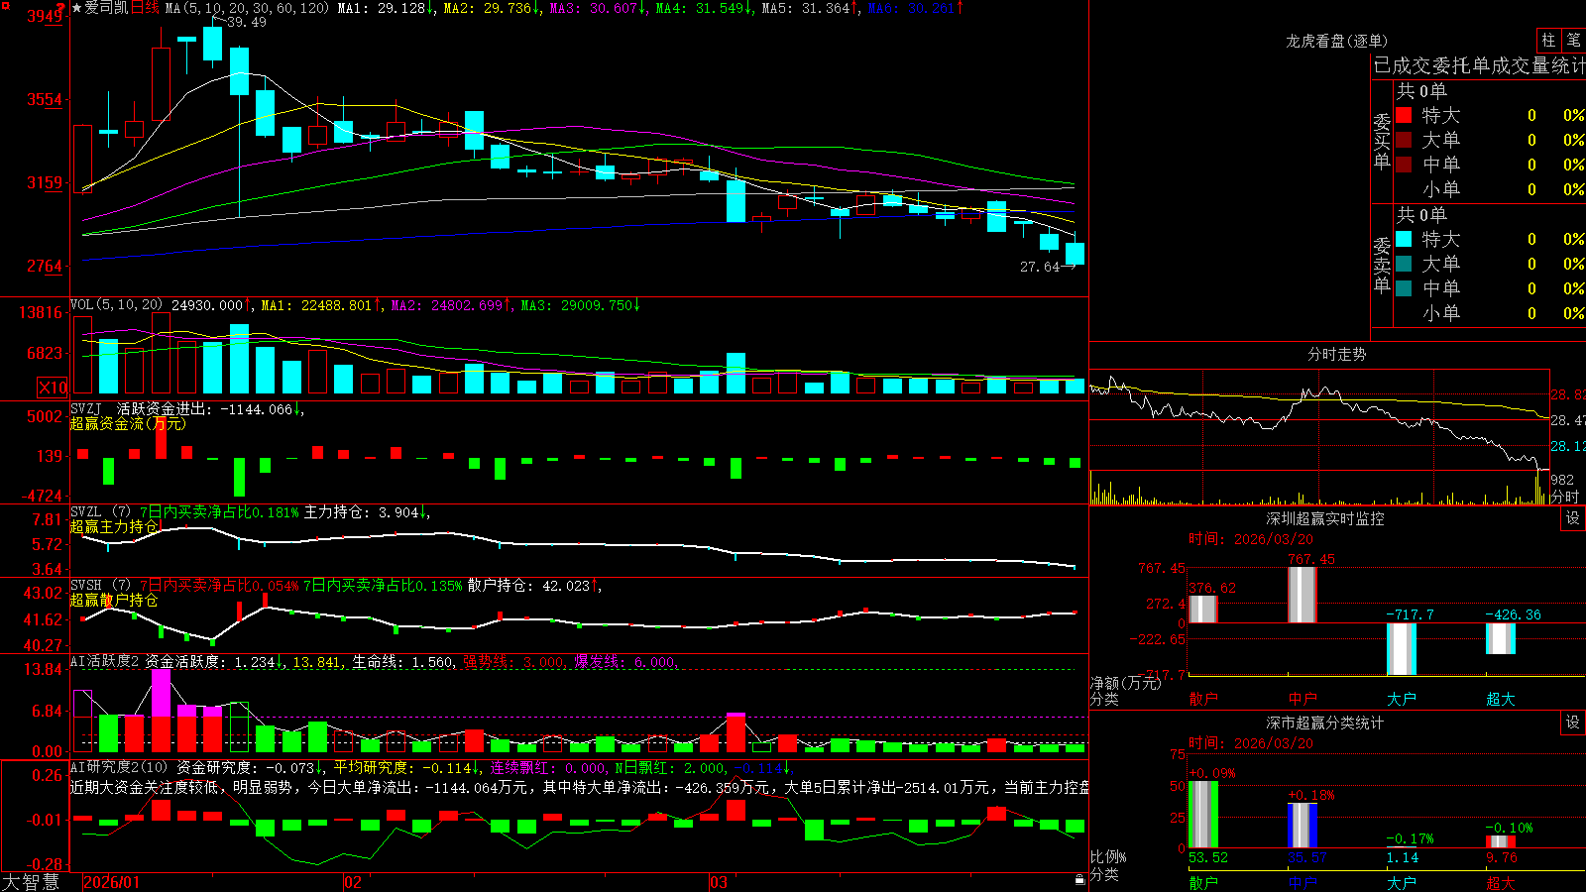Click cyan 特大 sell order color swatch
1586x892 pixels.
1404,239
